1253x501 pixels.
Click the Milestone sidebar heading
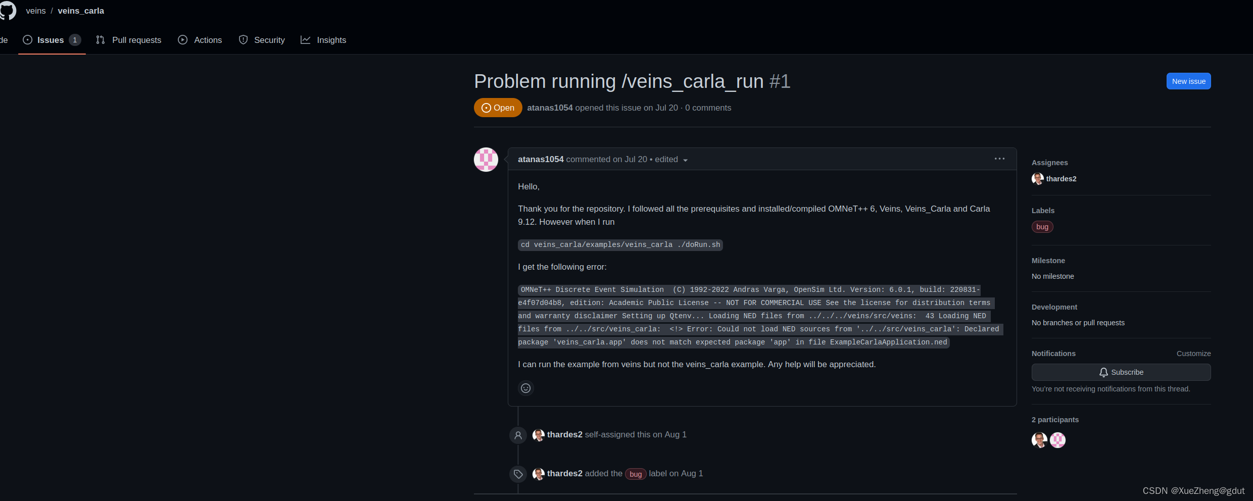[1048, 261]
